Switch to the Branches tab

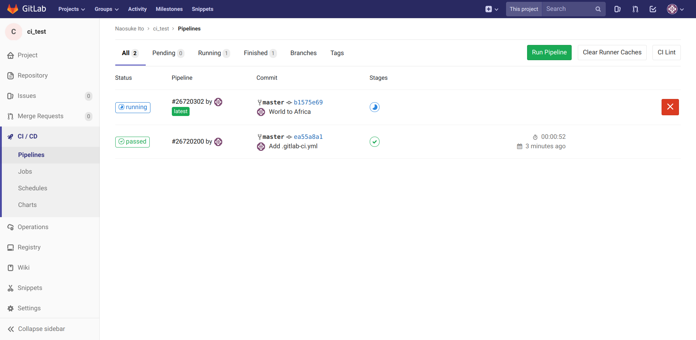[303, 53]
